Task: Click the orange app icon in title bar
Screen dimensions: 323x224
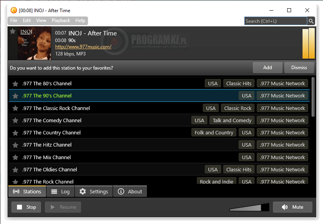Action: pos(14,10)
